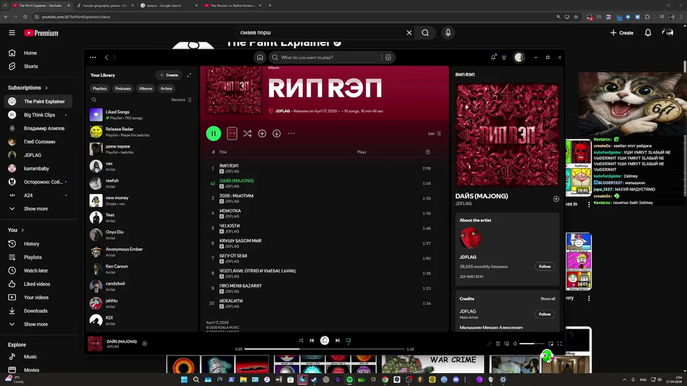Go back in Spotify navigation
Image resolution: width=687 pixels, height=386 pixels.
106,57
